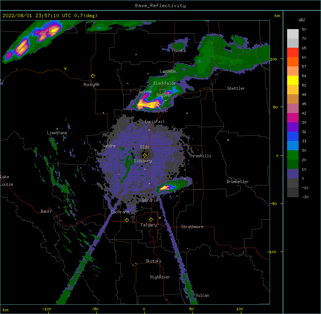Click the yellow V marker east of Calgary
The width and height of the screenshot is (321, 314).
(x=160, y=218)
